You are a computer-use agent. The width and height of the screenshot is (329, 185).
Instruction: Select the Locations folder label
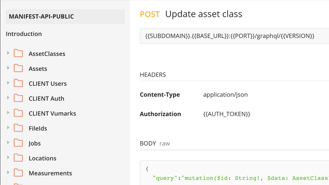pyautogui.click(x=43, y=158)
